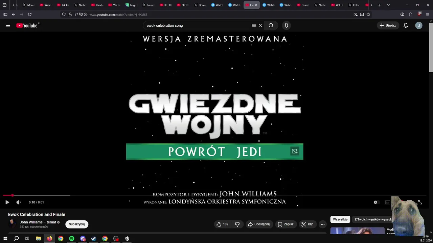The image size is (433, 243).
Task: Switch to the ZŁOTE tab
Action: coord(183,5)
